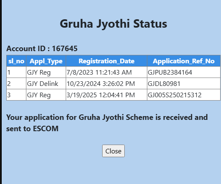Select reference number GJDL80981
Image resolution: width=221 pixels, height=184 pixels.
(x=164, y=84)
